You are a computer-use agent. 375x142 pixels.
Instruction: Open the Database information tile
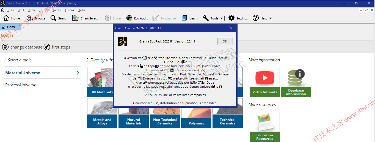pyautogui.click(x=296, y=82)
